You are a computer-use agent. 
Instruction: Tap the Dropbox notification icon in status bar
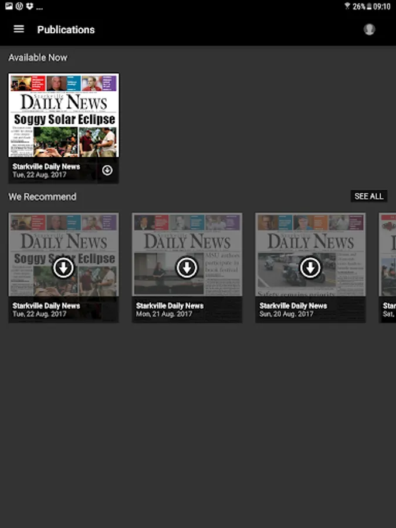coord(30,6)
